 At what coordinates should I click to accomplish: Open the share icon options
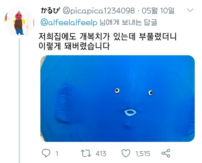tap(166, 153)
